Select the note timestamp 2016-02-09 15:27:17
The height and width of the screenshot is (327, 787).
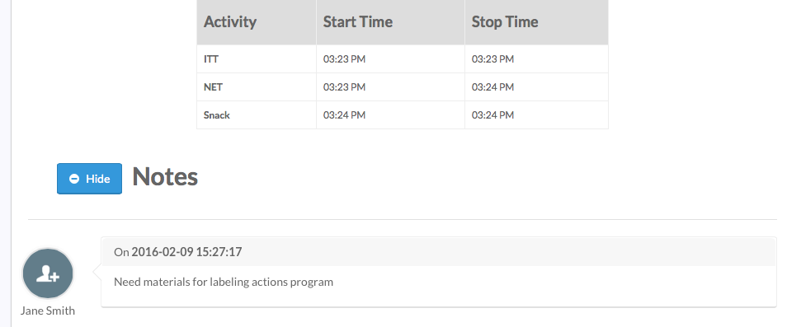pos(186,251)
